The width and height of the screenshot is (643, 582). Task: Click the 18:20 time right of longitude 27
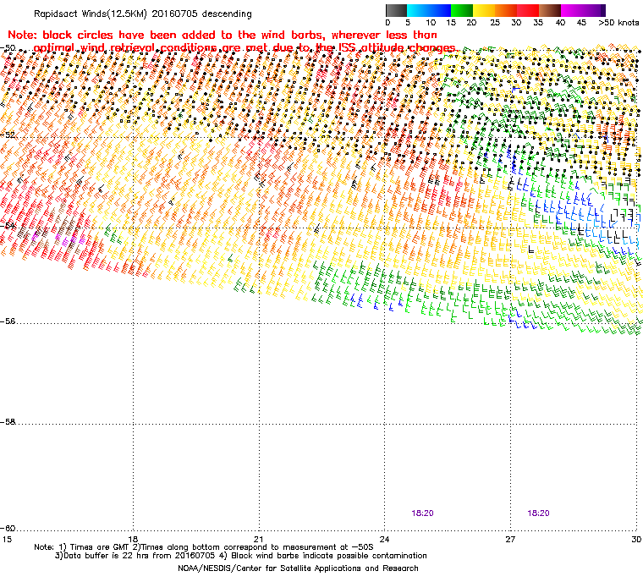pyautogui.click(x=538, y=513)
